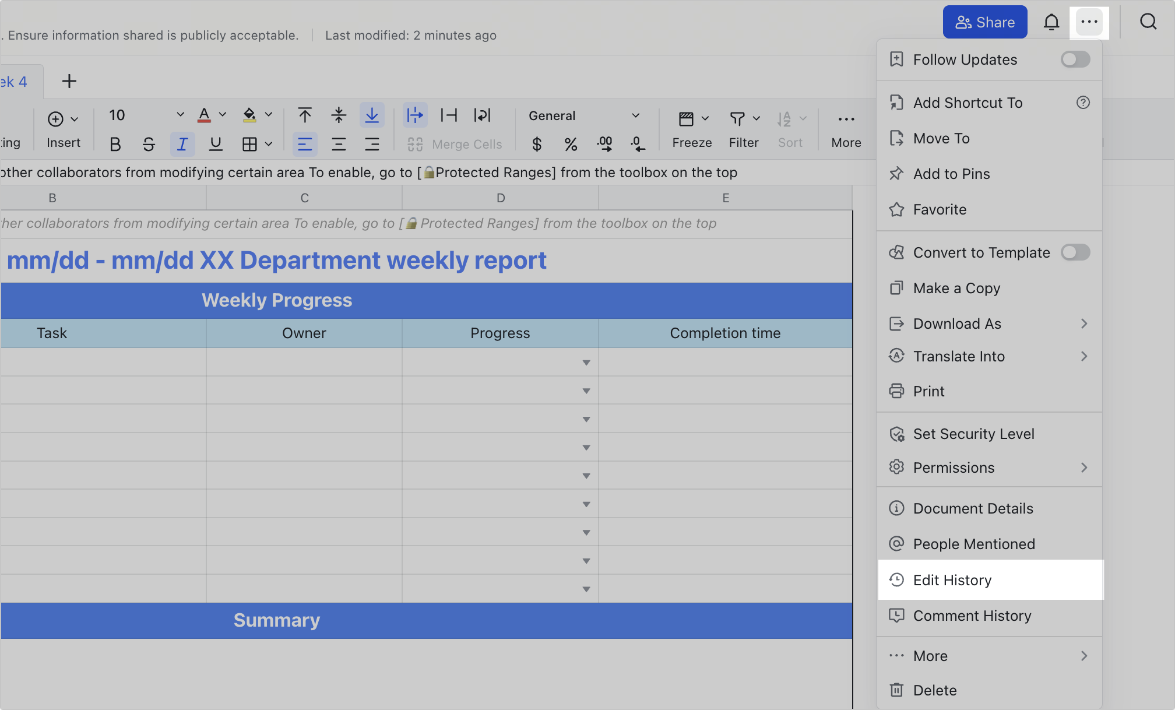Viewport: 1175px width, 710px height.
Task: Select the underline formatting icon
Action: [x=216, y=144]
